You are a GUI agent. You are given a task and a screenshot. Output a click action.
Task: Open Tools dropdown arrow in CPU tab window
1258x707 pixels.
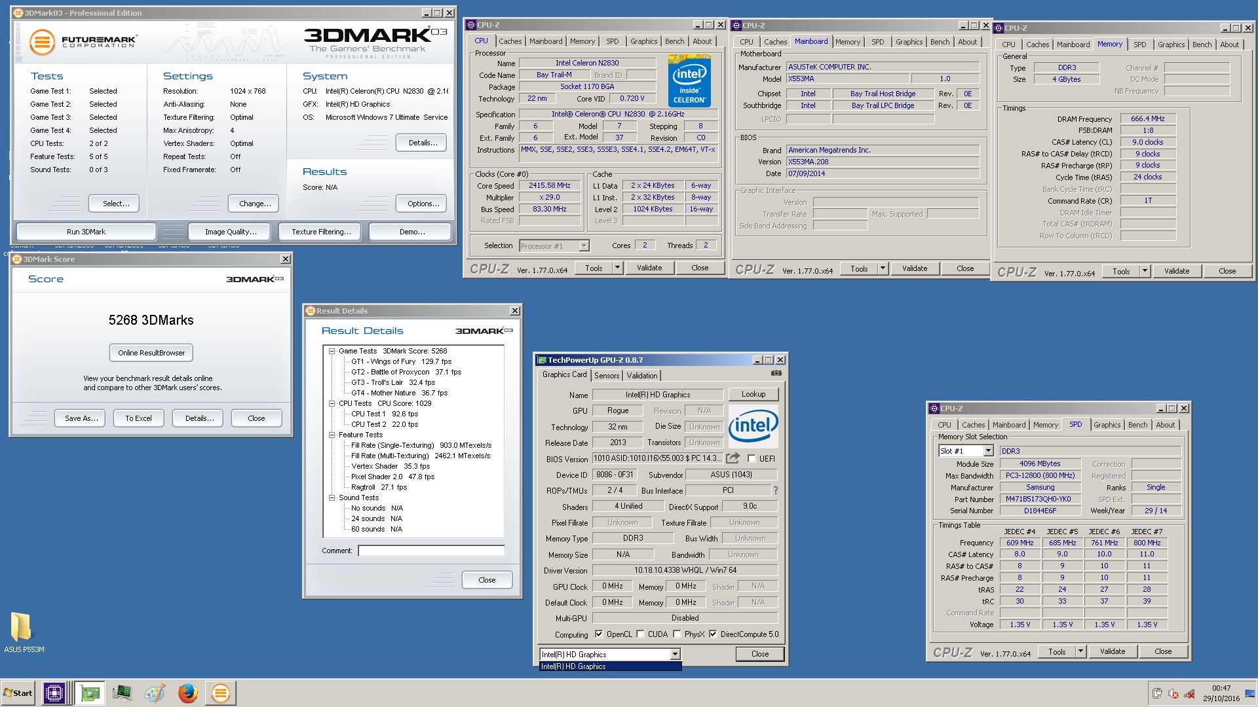pyautogui.click(x=617, y=268)
